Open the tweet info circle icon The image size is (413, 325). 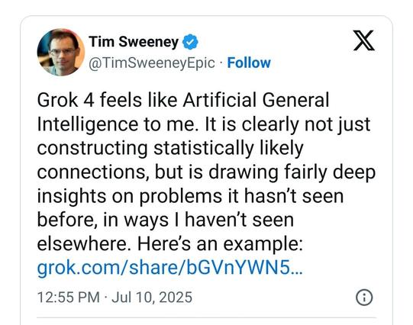(364, 298)
